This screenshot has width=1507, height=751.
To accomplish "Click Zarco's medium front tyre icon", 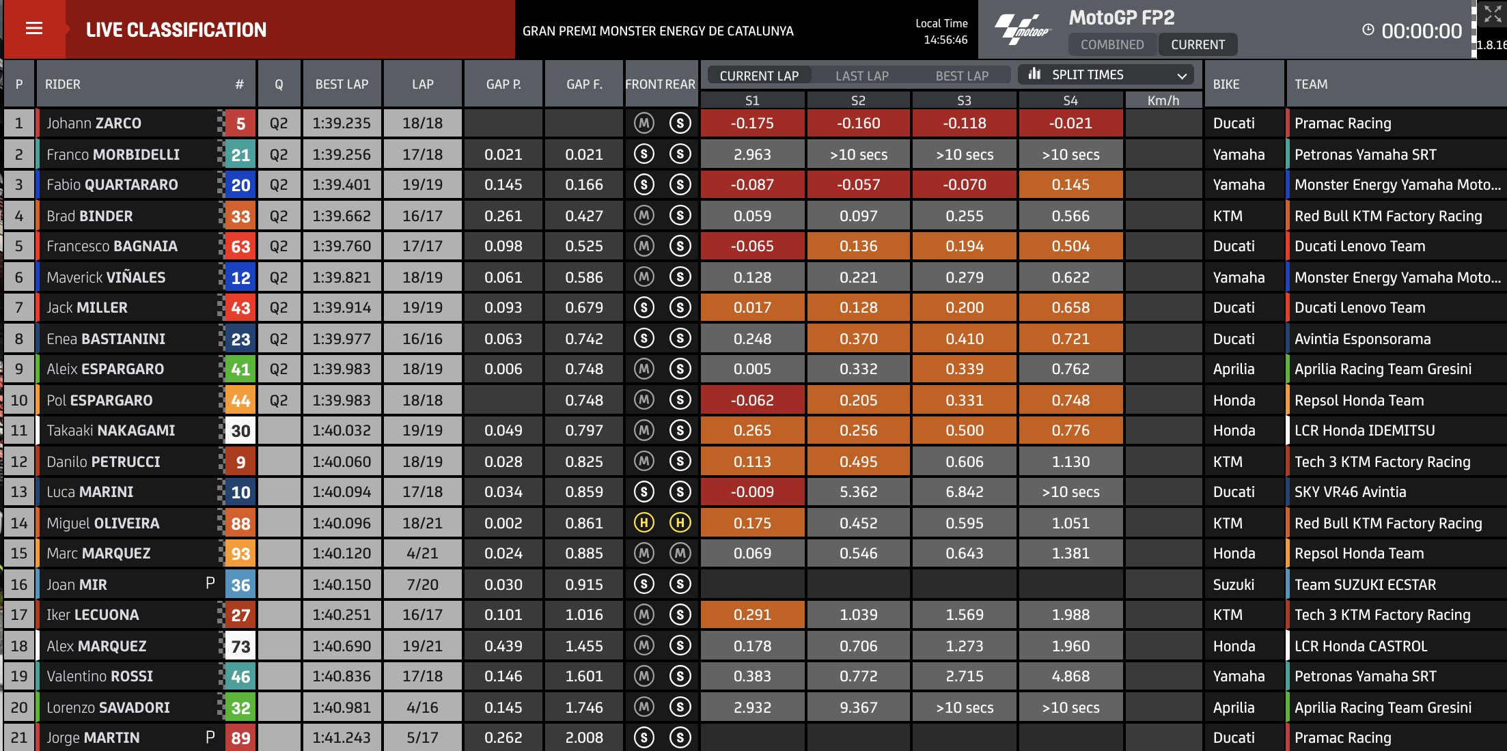I will click(644, 124).
